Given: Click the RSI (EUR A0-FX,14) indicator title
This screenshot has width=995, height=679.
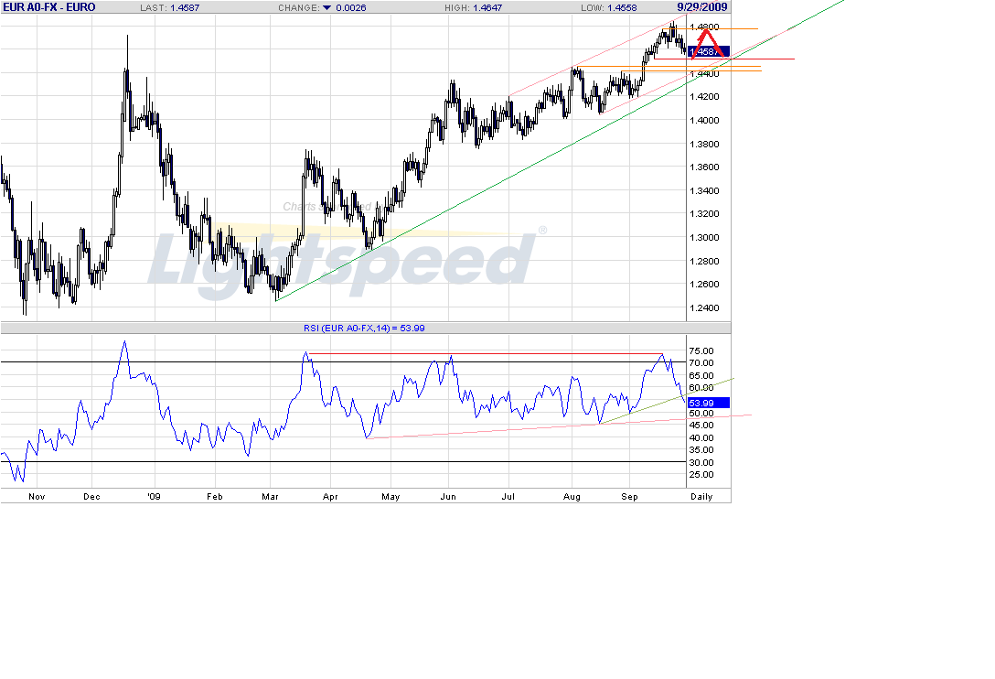Looking at the screenshot, I should pos(364,329).
